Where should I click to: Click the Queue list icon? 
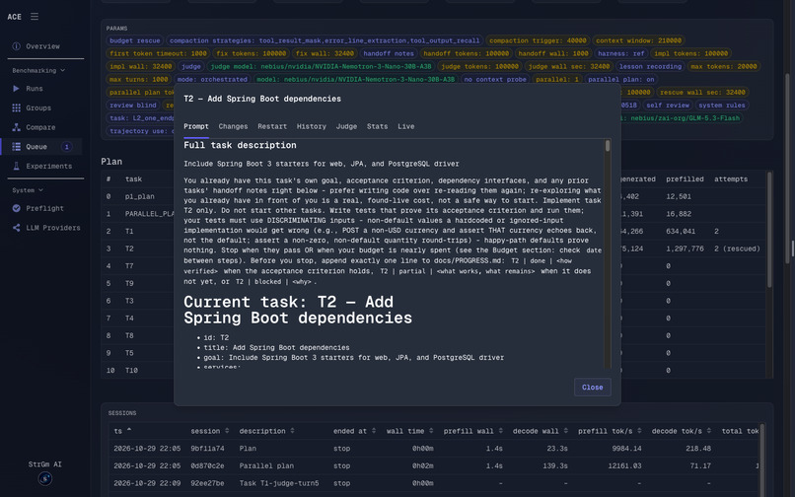[x=16, y=147]
